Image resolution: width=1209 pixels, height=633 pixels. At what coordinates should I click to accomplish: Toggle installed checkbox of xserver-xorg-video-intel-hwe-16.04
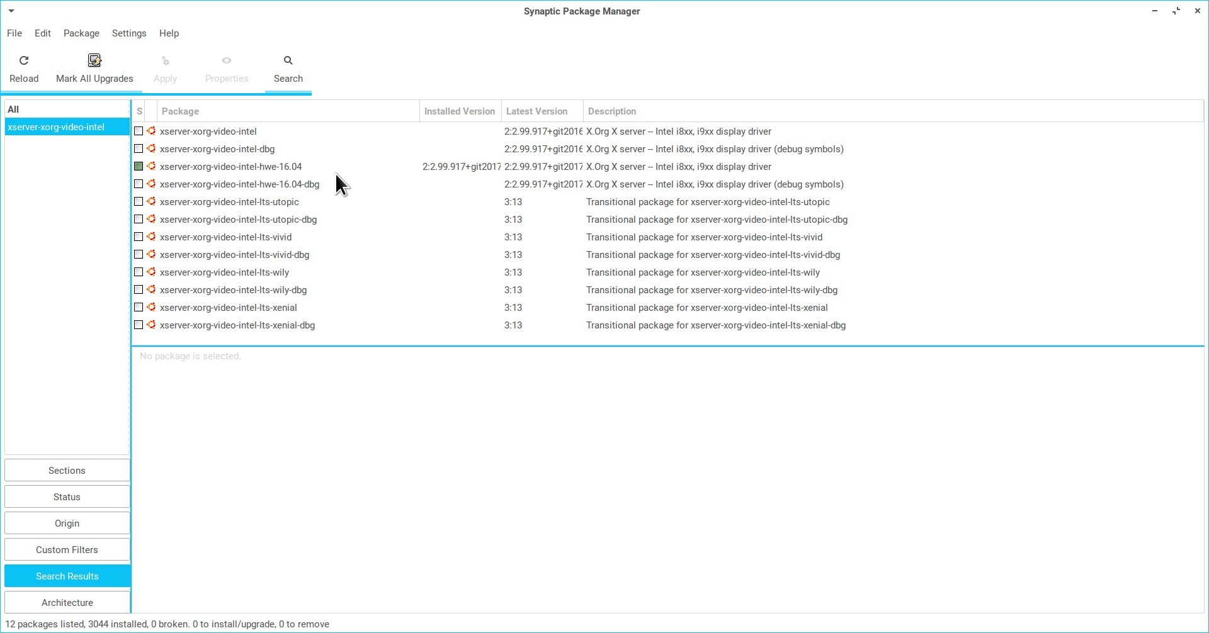(139, 167)
